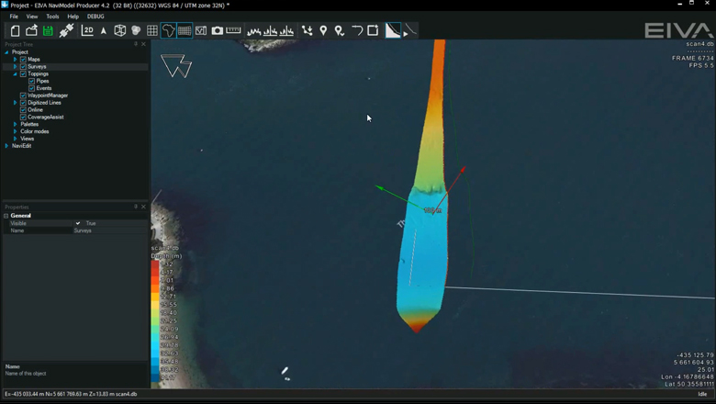Collapse the Toppings tree node
The image size is (716, 404).
[x=15, y=74]
